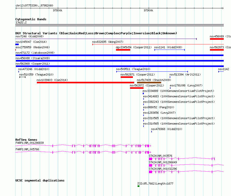
Task: Click the nsv7246 (Kidd2008) variant label
Action: [30, 36]
